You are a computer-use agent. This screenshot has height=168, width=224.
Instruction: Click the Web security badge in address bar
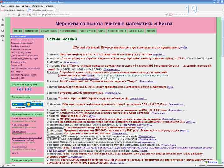coord(32,15)
